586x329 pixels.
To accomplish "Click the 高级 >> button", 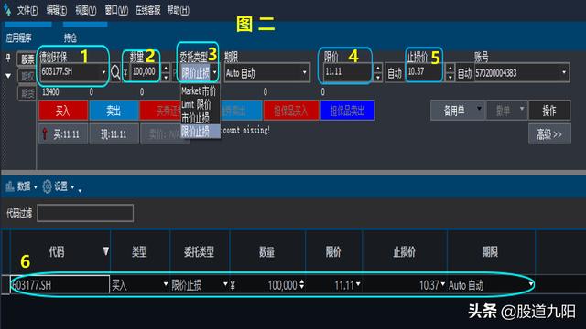I will coord(549,134).
